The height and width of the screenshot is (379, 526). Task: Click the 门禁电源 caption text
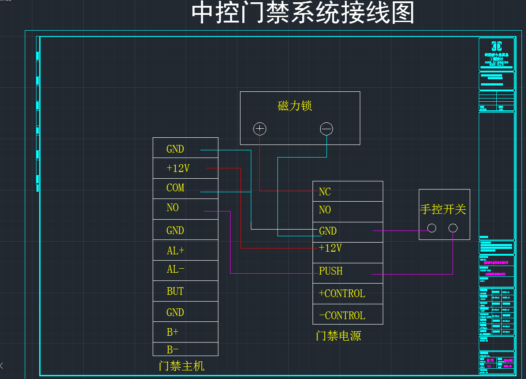pos(339,336)
